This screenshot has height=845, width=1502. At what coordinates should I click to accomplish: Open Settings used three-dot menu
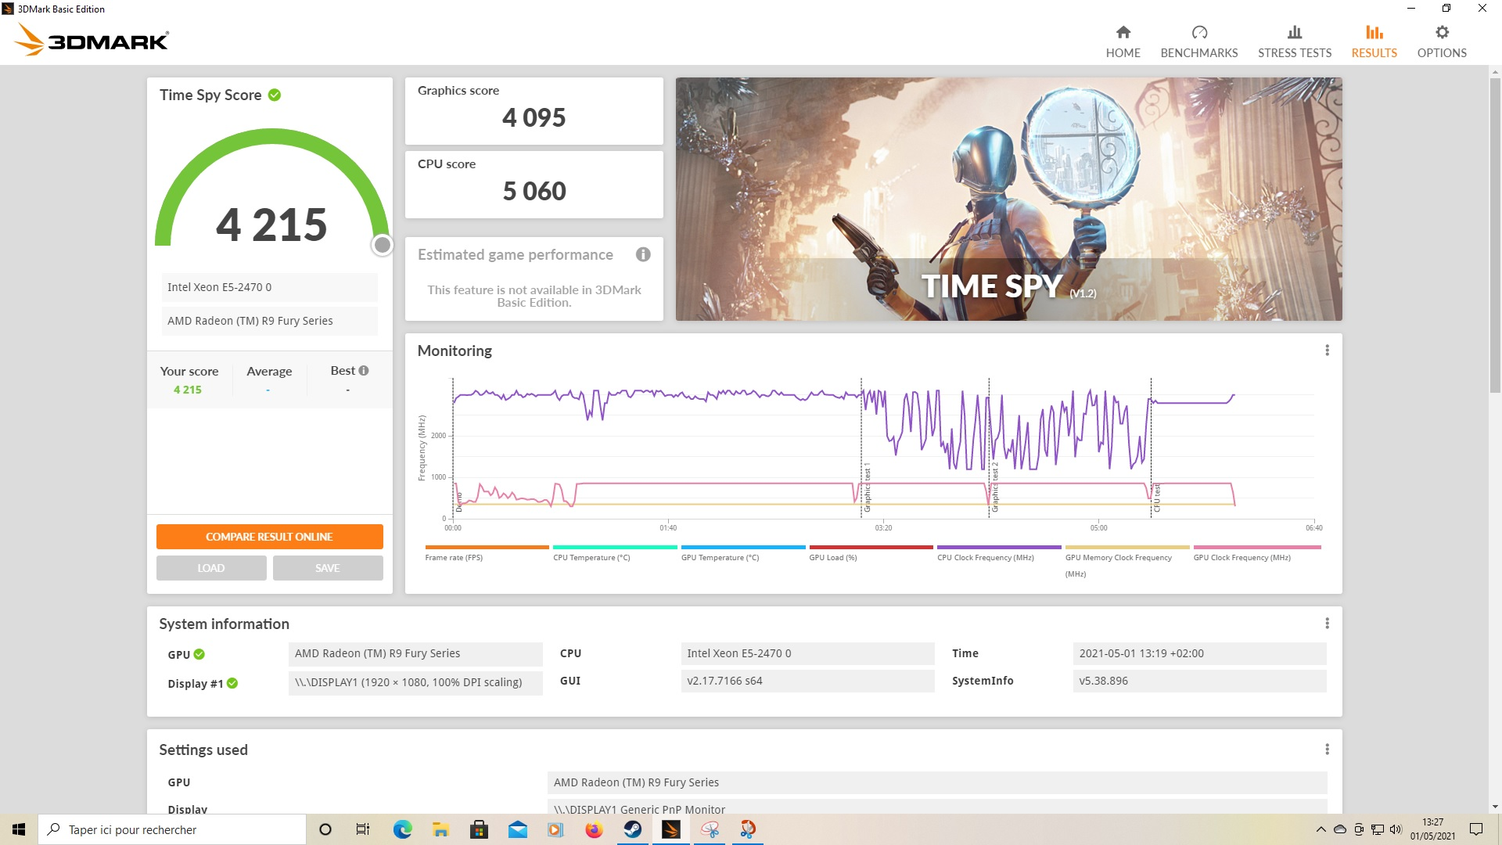[x=1327, y=750]
